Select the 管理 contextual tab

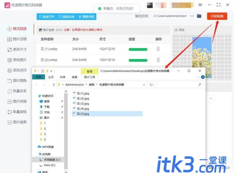click(x=90, y=71)
